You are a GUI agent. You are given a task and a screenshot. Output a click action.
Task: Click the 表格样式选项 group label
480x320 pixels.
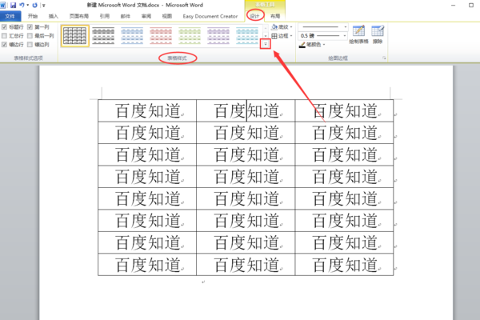pyautogui.click(x=28, y=58)
